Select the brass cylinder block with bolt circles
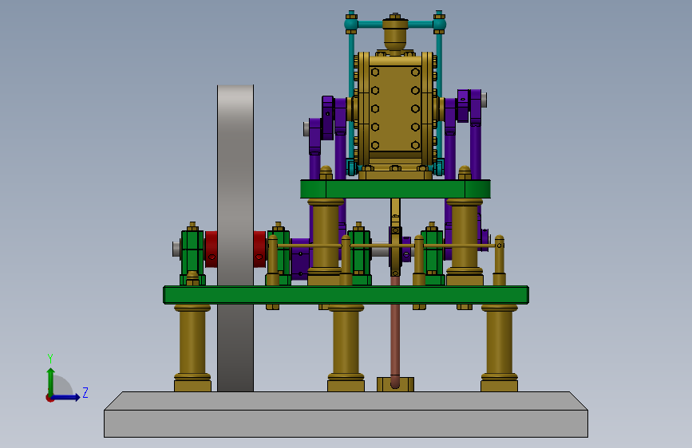 (395, 109)
